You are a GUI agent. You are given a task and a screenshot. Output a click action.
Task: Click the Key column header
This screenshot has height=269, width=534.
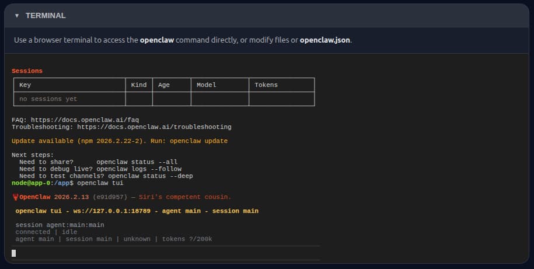(x=25, y=85)
